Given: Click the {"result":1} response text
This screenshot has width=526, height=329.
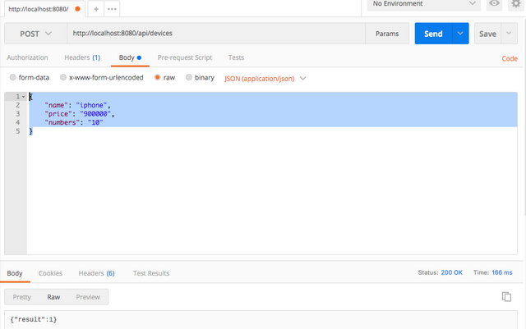Looking at the screenshot, I should tap(34, 319).
